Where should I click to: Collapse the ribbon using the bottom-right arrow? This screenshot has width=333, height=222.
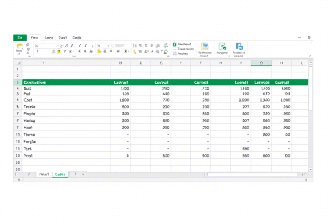tap(310, 56)
